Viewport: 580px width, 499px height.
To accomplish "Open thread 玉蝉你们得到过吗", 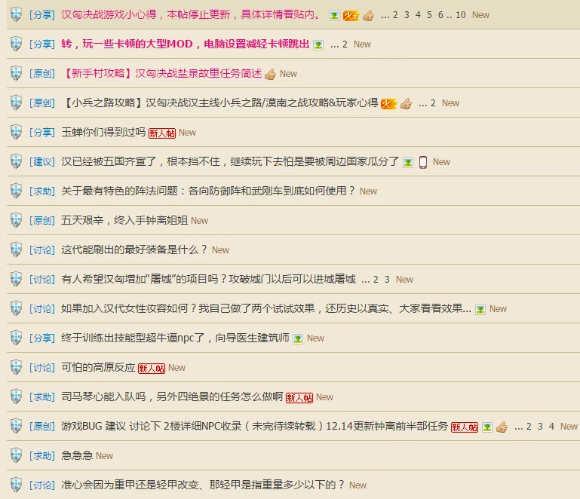I will pos(103,132).
